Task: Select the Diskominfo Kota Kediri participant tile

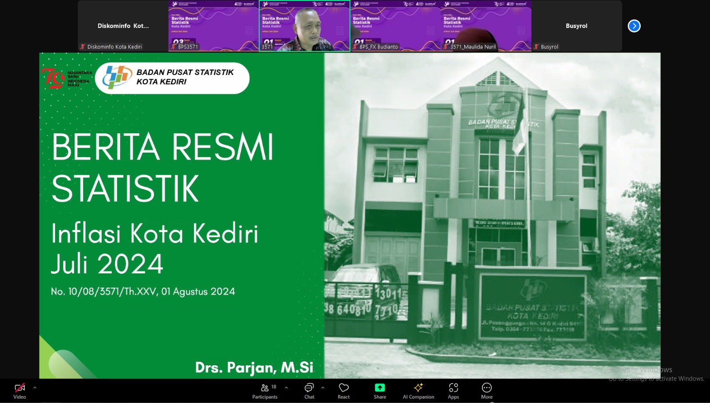Action: point(123,26)
